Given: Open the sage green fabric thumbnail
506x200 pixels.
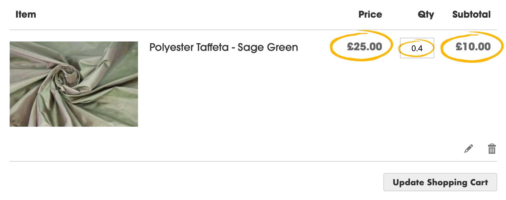Looking at the screenshot, I should tap(74, 84).
